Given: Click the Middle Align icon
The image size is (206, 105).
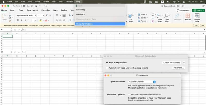Looking at the screenshot, I should pyautogui.click(x=60, y=15).
